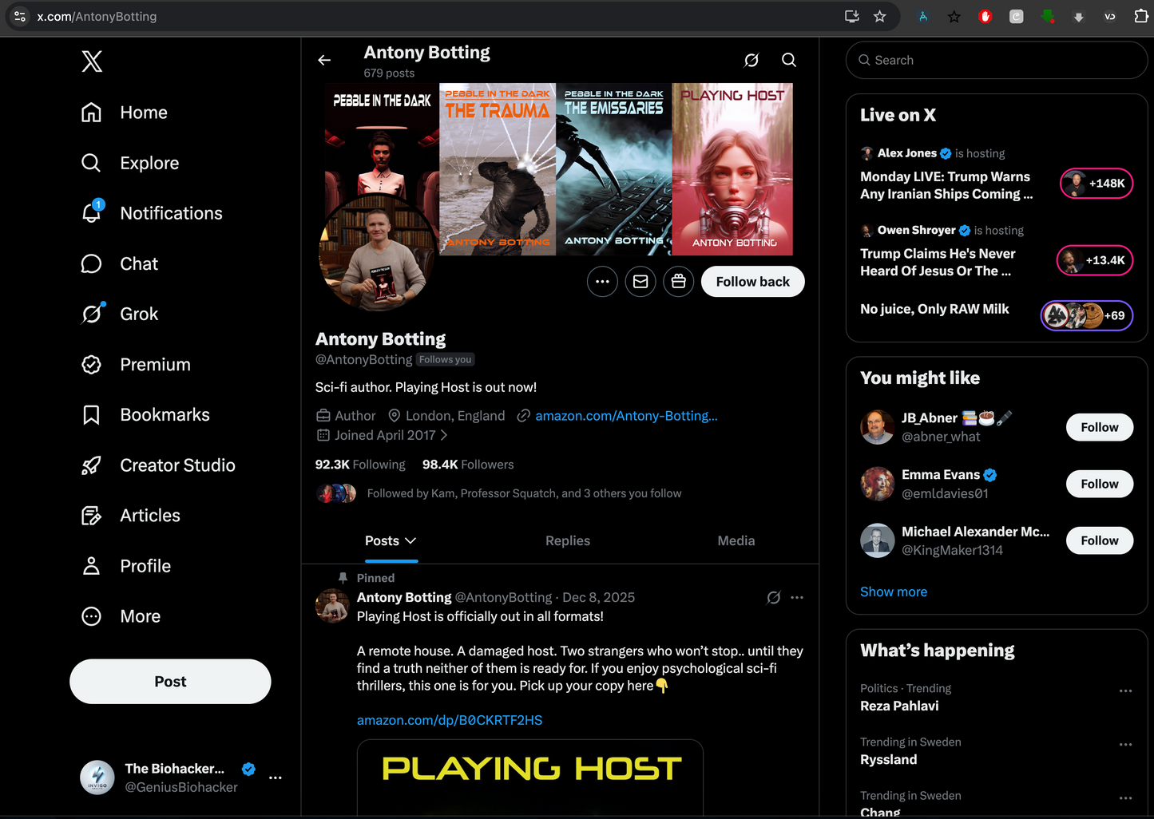Screen dimensions: 1154x819
Task: Click the Post button
Action: [170, 682]
